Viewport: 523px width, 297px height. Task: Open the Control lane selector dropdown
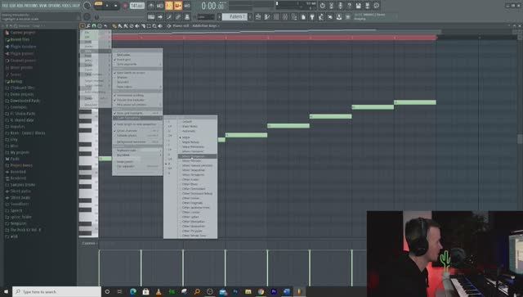tap(89, 243)
